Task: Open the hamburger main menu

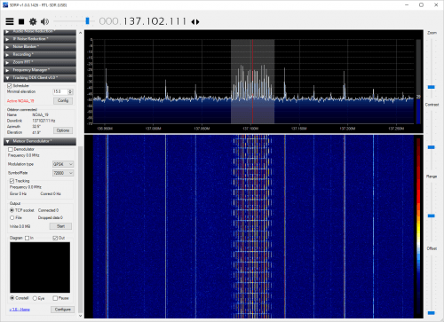Action: [x=10, y=21]
